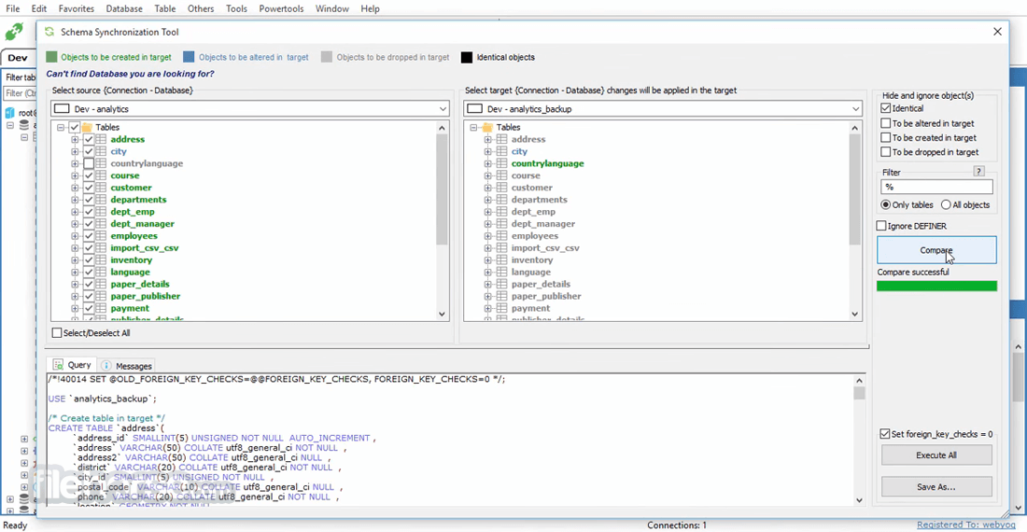Switch to the Query tab
The image size is (1027, 532).
point(72,365)
